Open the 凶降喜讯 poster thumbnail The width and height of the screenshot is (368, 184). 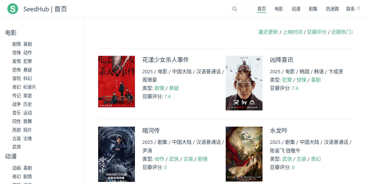[x=244, y=83]
